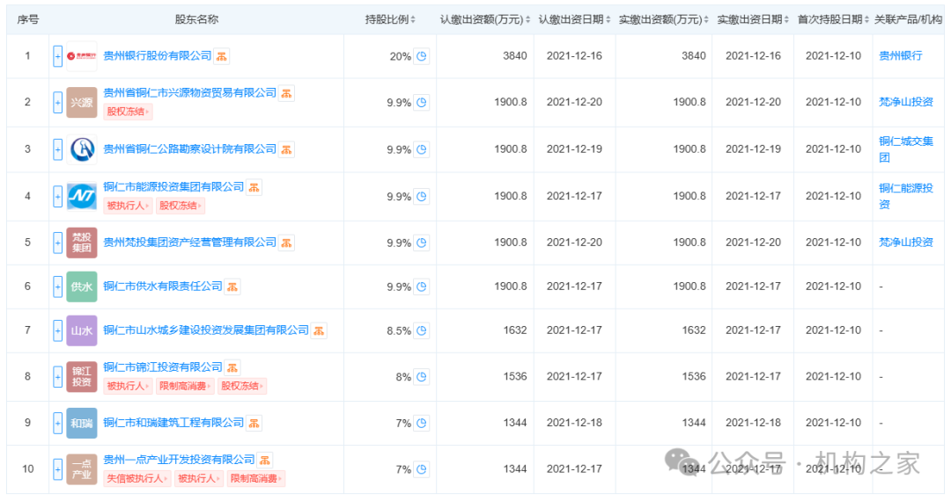This screenshot has width=951, height=501.
Task: Expand row 7 with the plus button
Action: (x=57, y=330)
